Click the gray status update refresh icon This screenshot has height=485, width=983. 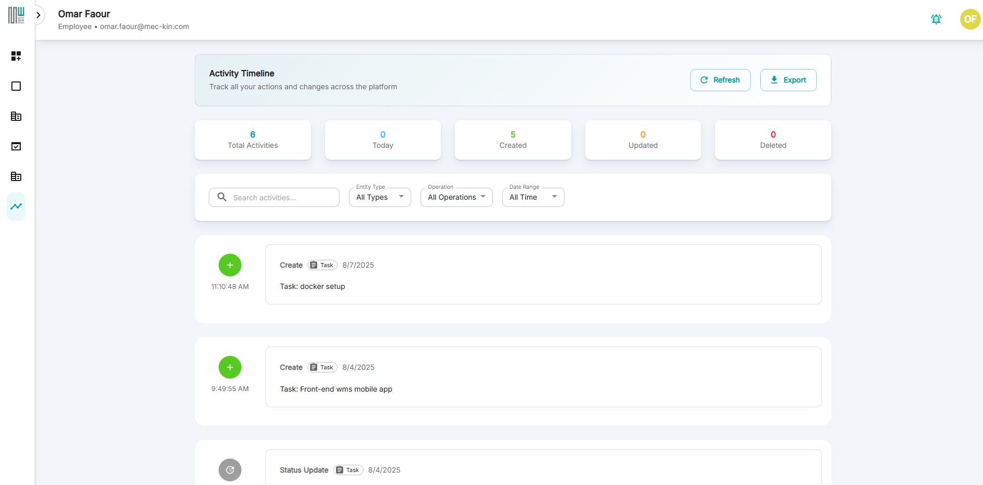pos(230,470)
